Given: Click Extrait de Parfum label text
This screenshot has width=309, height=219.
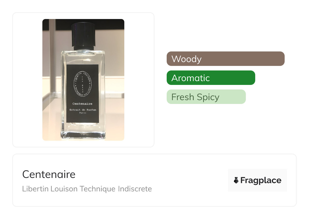Looking at the screenshot, I should pos(83,109).
